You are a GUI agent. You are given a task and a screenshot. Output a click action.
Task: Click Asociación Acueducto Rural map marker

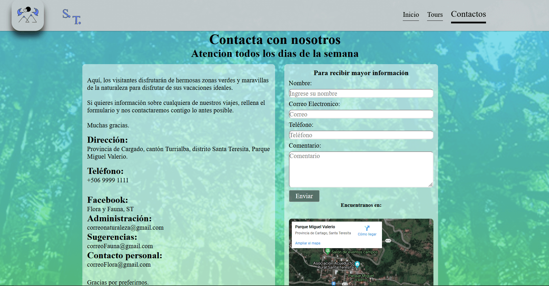point(357,264)
